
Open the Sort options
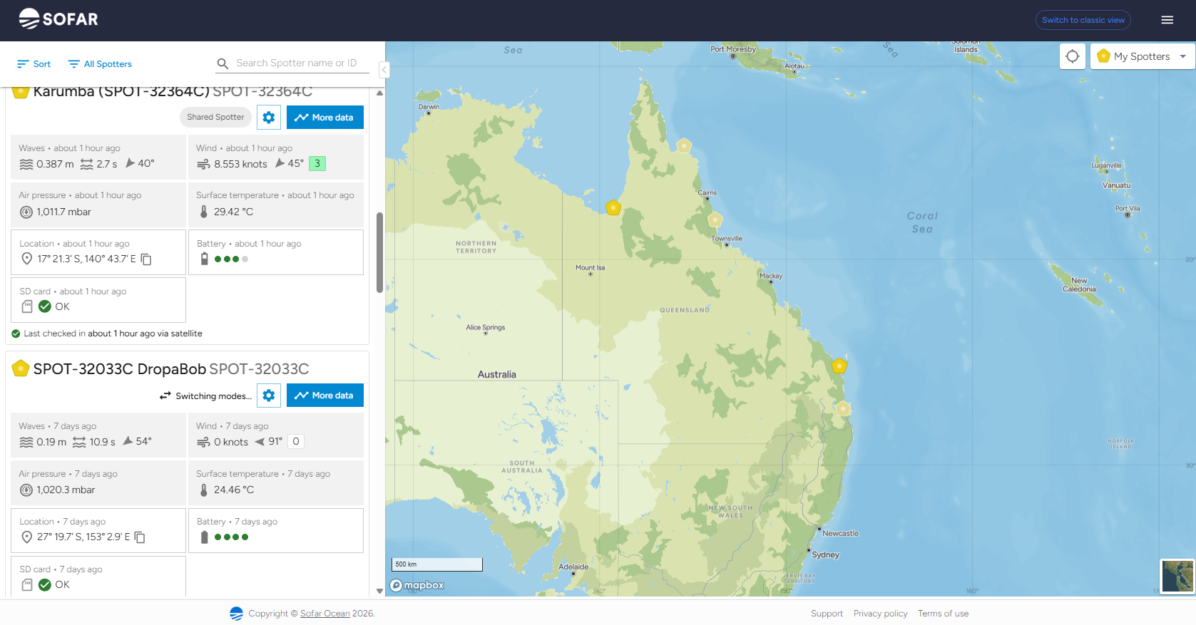point(34,64)
